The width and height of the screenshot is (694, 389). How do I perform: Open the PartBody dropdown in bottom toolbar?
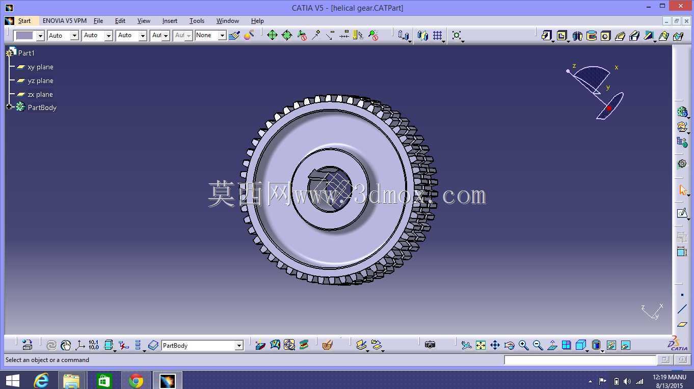239,346
